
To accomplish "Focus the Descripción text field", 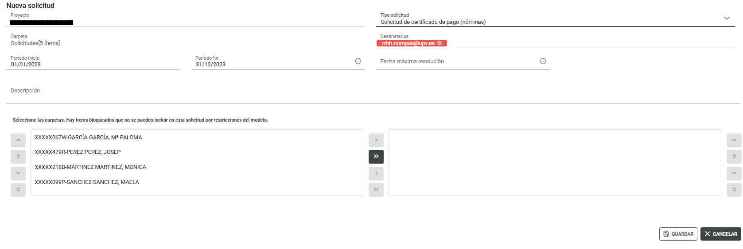I will pyautogui.click(x=373, y=91).
